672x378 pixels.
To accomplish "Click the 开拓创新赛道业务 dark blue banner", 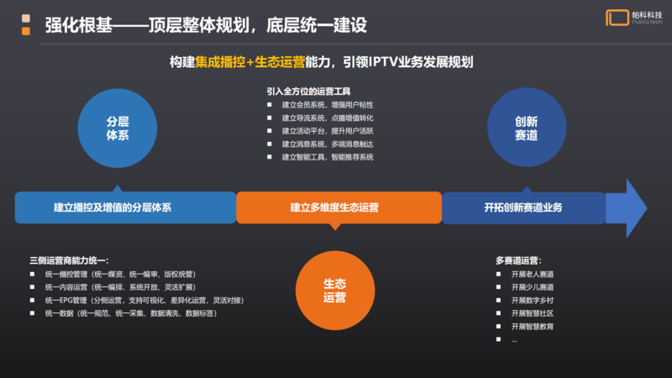I will click(x=523, y=207).
